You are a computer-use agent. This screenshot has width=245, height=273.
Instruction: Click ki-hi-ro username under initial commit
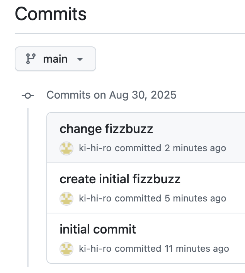95,249
